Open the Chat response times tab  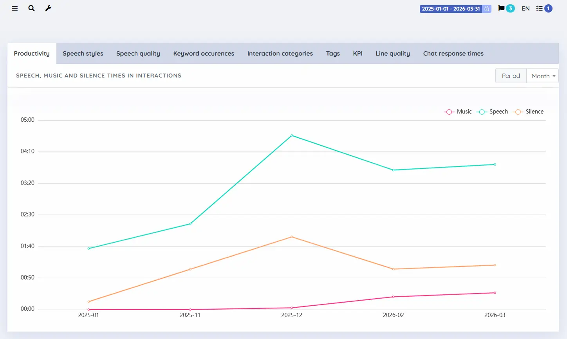click(x=453, y=54)
